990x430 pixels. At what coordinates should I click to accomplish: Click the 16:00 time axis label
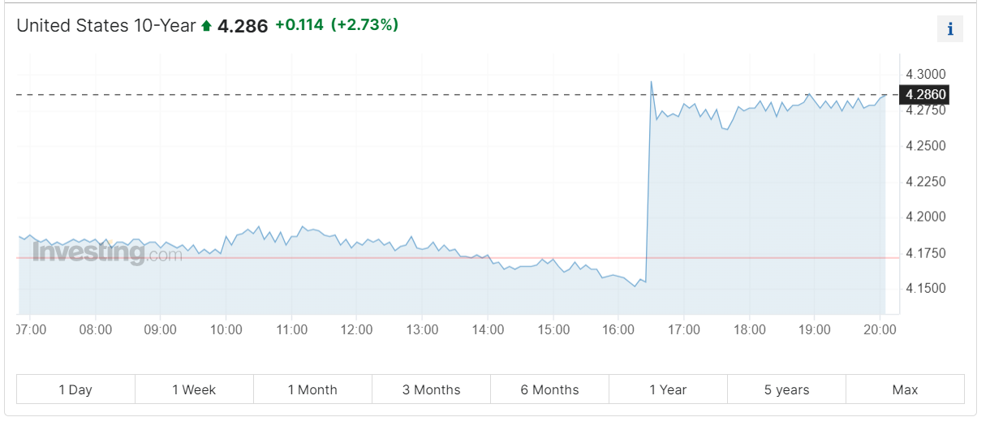pos(618,330)
